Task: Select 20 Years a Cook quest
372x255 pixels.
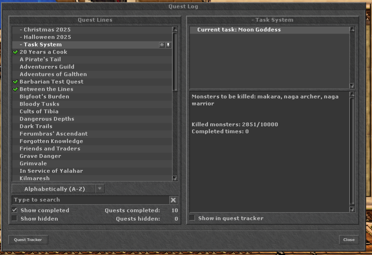Action: (92, 52)
